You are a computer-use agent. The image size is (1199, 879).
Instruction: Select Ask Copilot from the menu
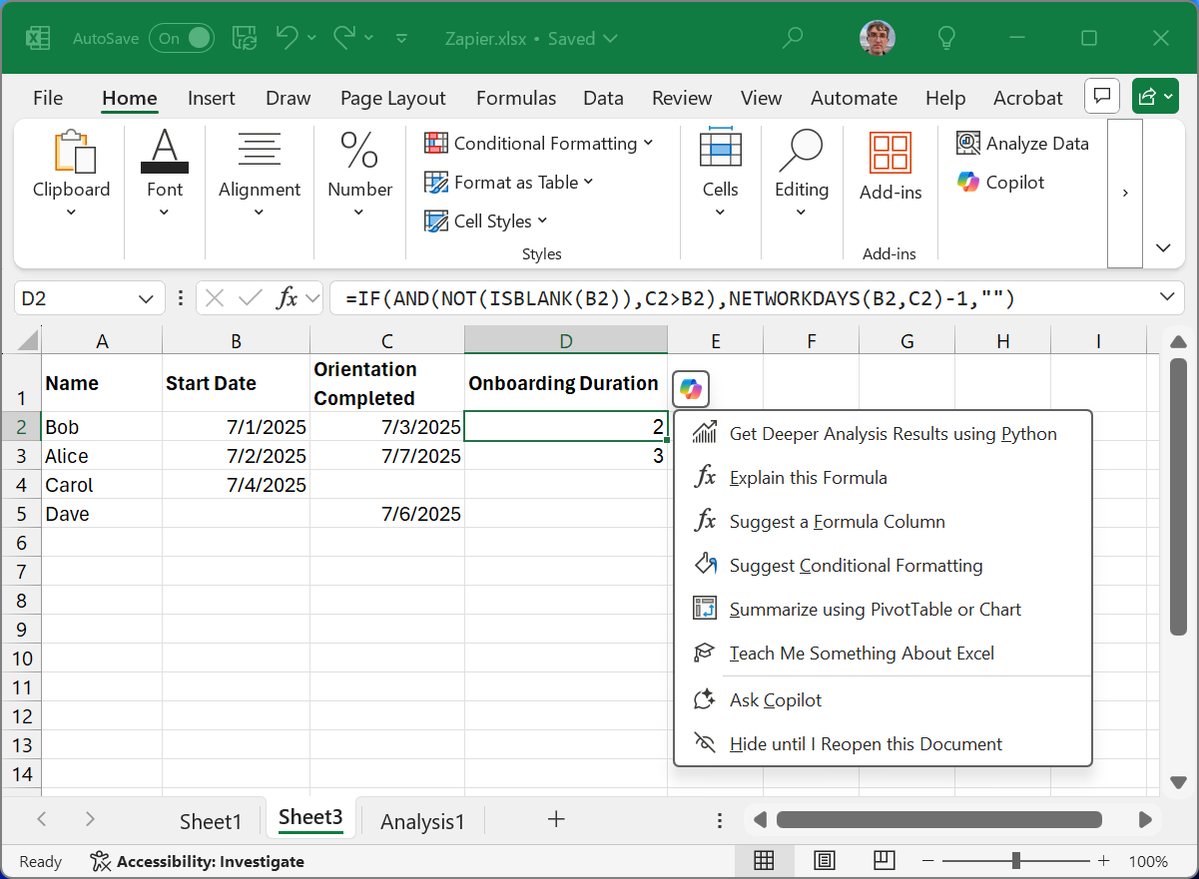777,699
